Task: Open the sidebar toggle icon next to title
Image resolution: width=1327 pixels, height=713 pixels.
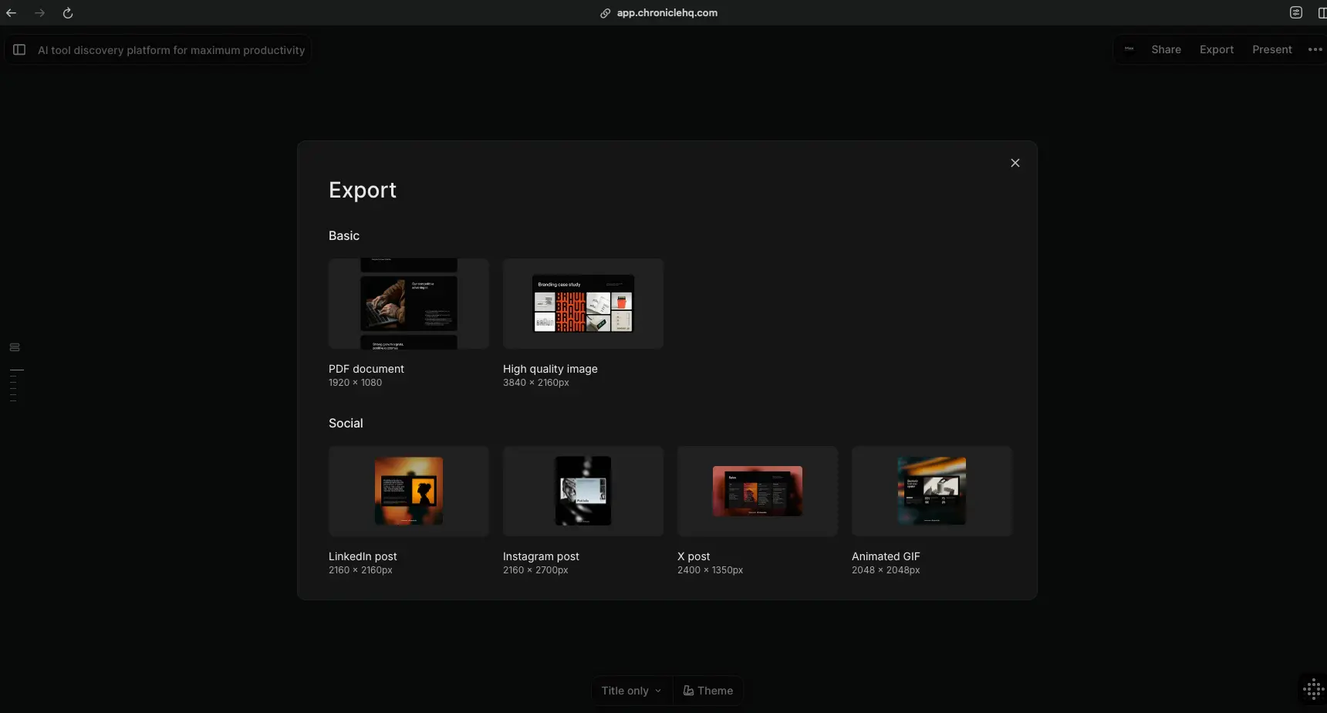Action: click(19, 49)
